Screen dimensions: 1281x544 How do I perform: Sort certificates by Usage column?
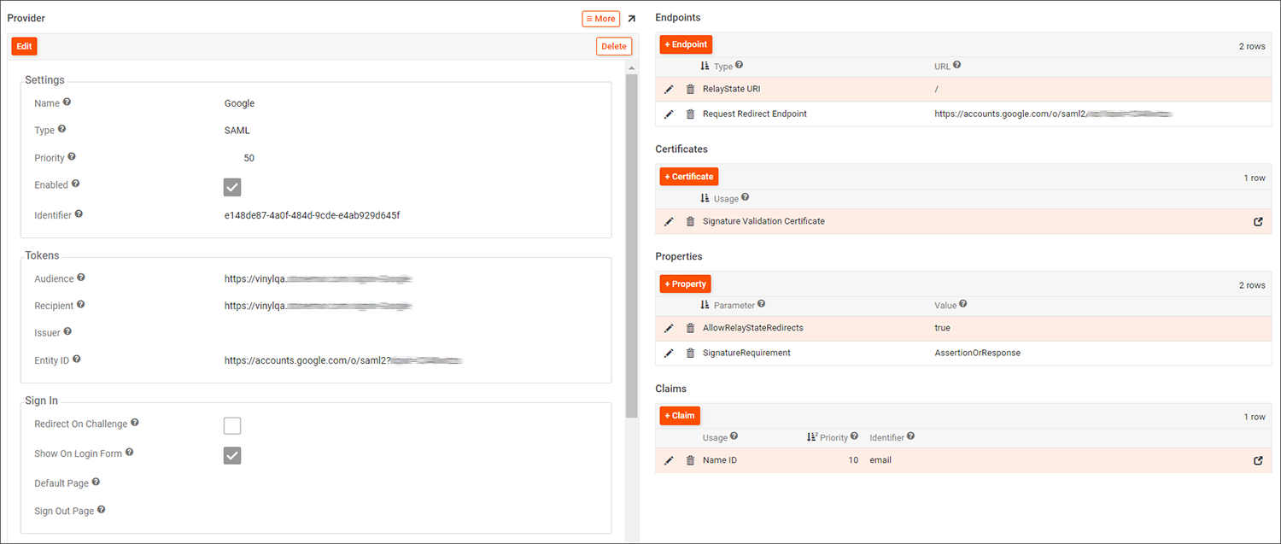[x=725, y=198]
